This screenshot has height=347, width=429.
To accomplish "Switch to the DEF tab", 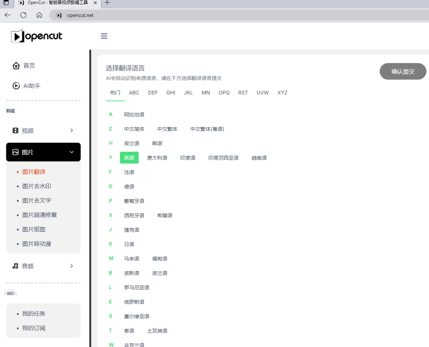I will click(x=153, y=93).
